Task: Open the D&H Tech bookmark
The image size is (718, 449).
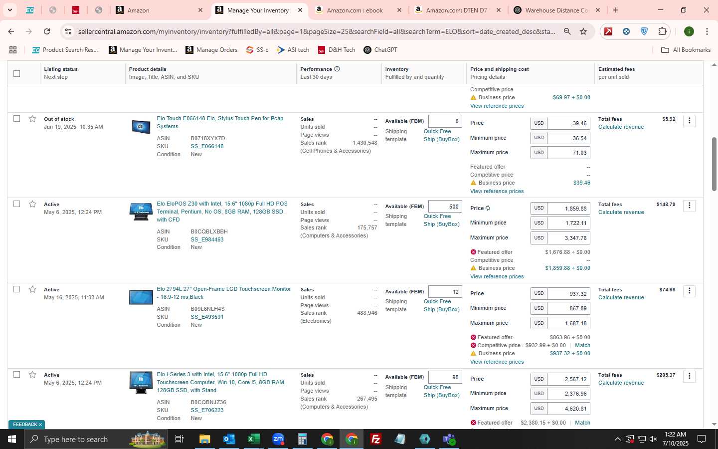Action: (x=337, y=50)
